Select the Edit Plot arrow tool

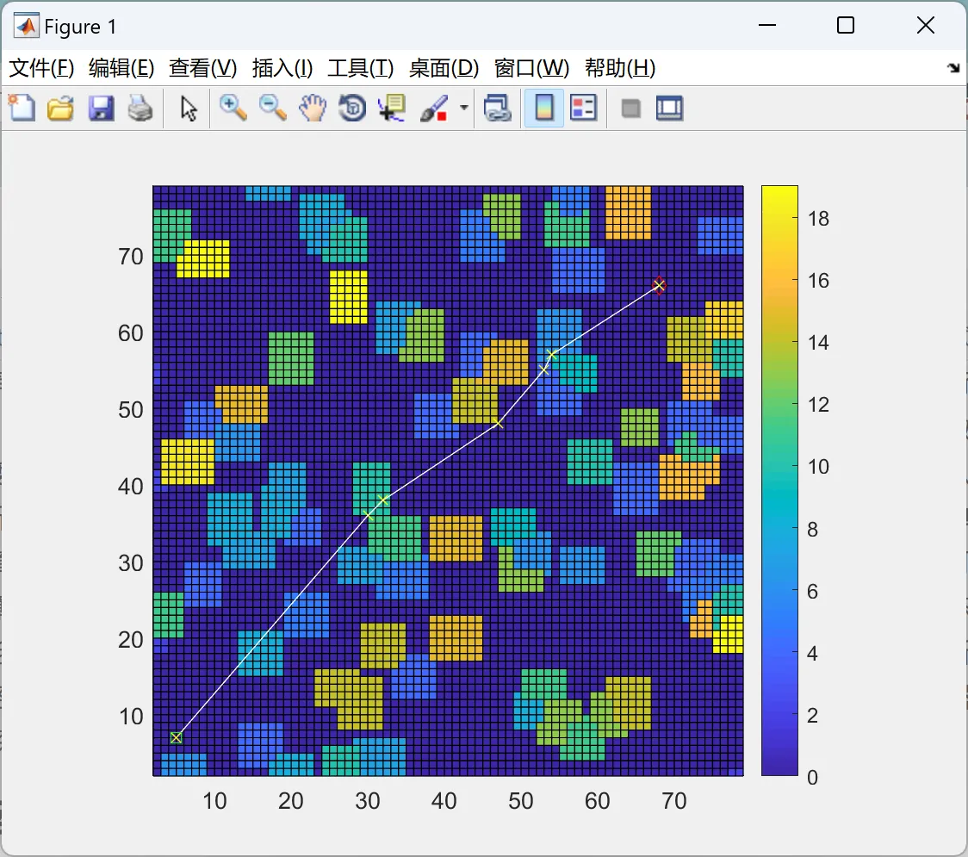[189, 109]
